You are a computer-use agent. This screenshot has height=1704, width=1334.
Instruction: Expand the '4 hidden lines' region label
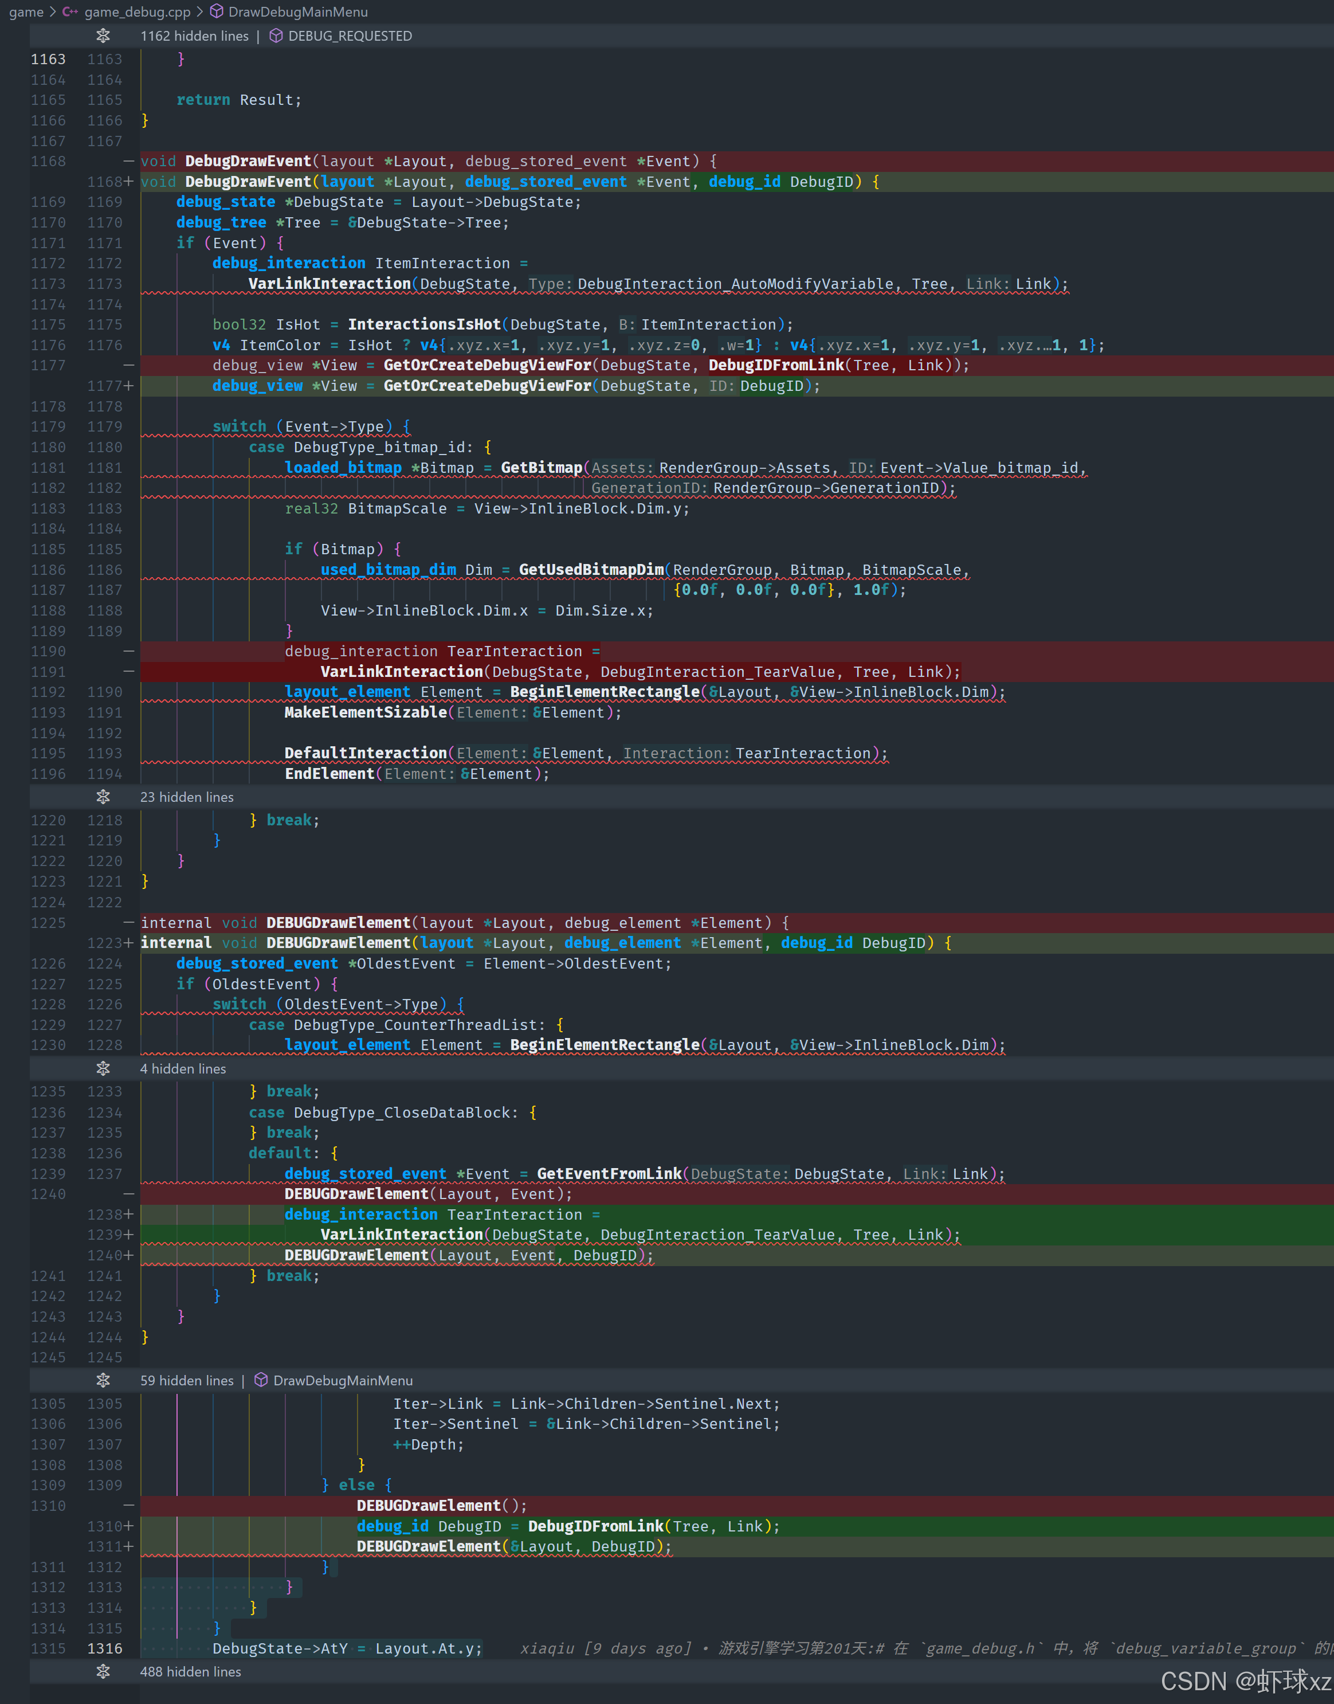click(x=183, y=1068)
